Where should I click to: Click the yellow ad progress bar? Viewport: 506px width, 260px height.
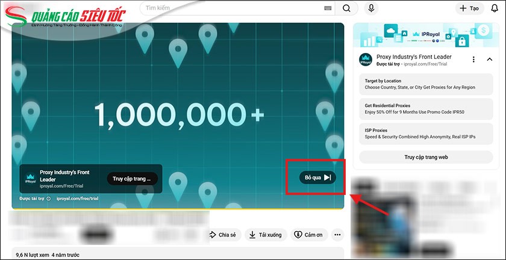click(x=178, y=208)
